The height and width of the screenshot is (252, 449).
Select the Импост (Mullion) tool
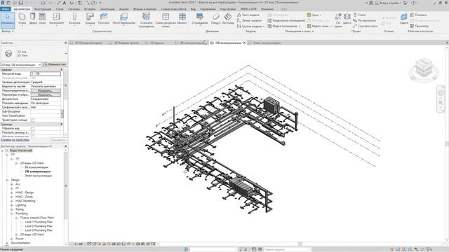click(x=182, y=19)
